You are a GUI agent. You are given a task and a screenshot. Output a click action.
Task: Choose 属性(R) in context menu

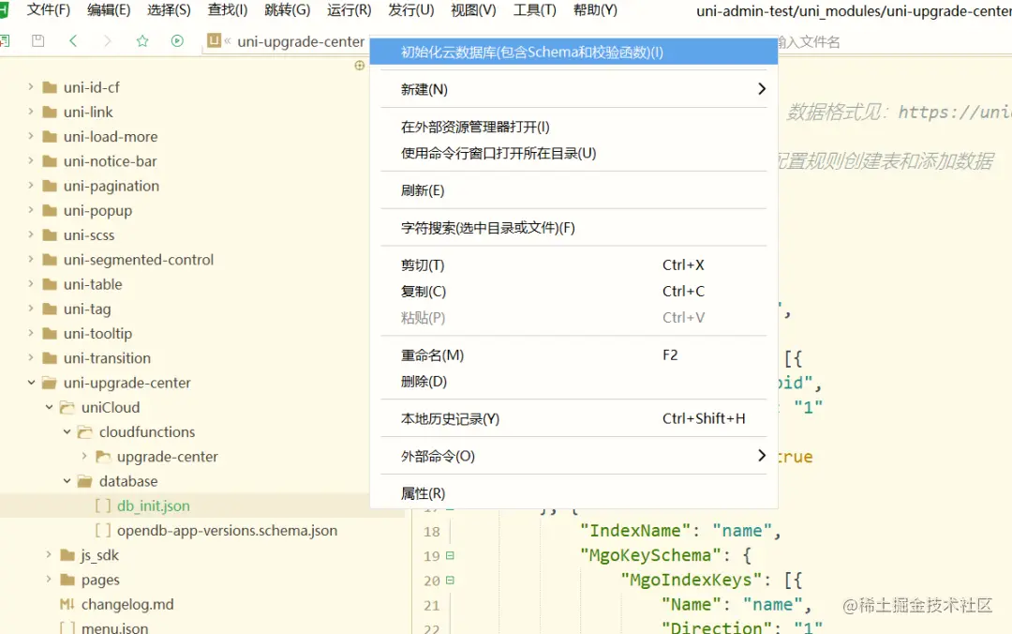(x=573, y=493)
